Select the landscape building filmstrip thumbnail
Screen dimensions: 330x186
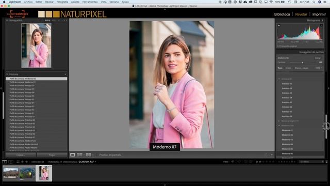(x=11, y=173)
